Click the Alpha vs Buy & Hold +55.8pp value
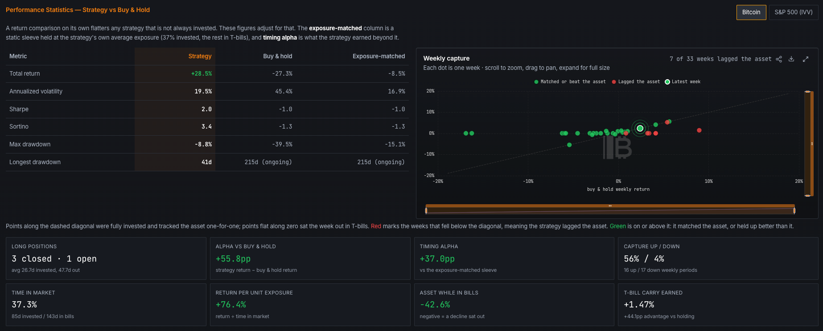The width and height of the screenshot is (823, 331). [233, 259]
